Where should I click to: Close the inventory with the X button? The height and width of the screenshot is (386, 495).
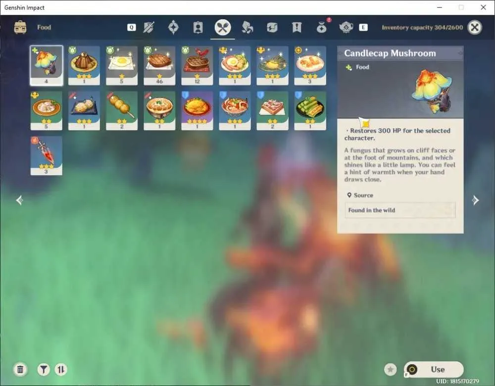475,27
